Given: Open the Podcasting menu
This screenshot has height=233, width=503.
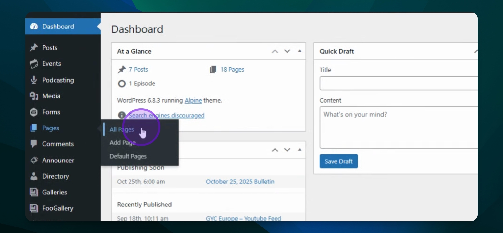Looking at the screenshot, I should click(63, 80).
